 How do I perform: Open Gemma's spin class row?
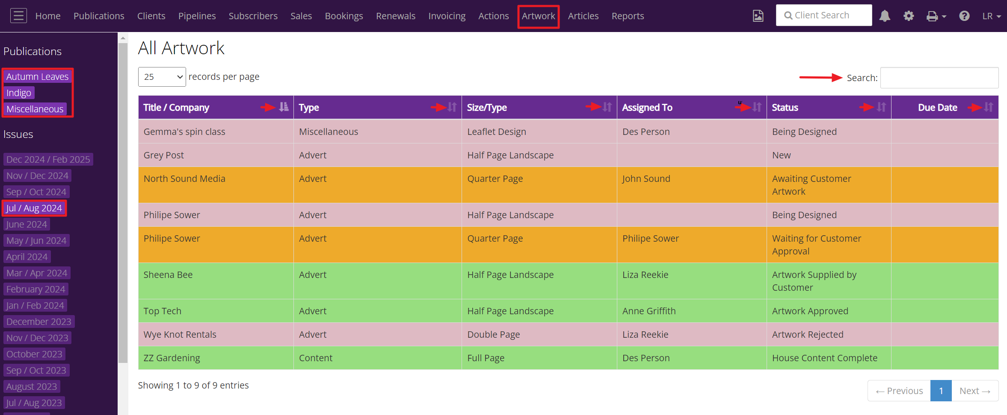pyautogui.click(x=568, y=132)
